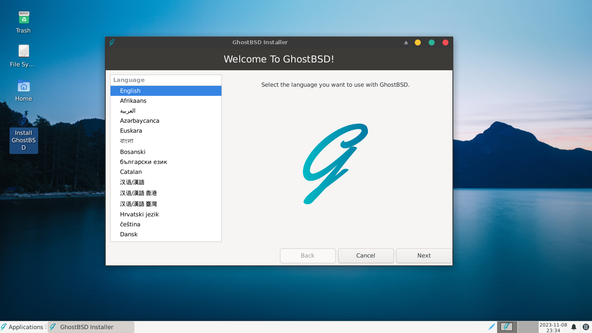Click the Cancel button
This screenshot has width=592, height=333.
pyautogui.click(x=366, y=255)
